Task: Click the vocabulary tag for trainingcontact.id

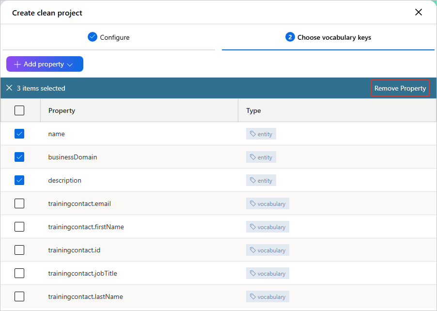Action: (267, 250)
